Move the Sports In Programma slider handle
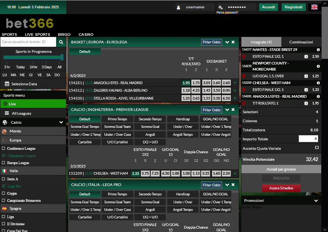The height and width of the screenshot is (232, 328). pyautogui.click(x=62, y=57)
